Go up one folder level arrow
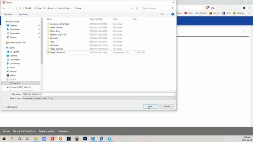The width and height of the screenshot is (253, 142). coord(17,8)
